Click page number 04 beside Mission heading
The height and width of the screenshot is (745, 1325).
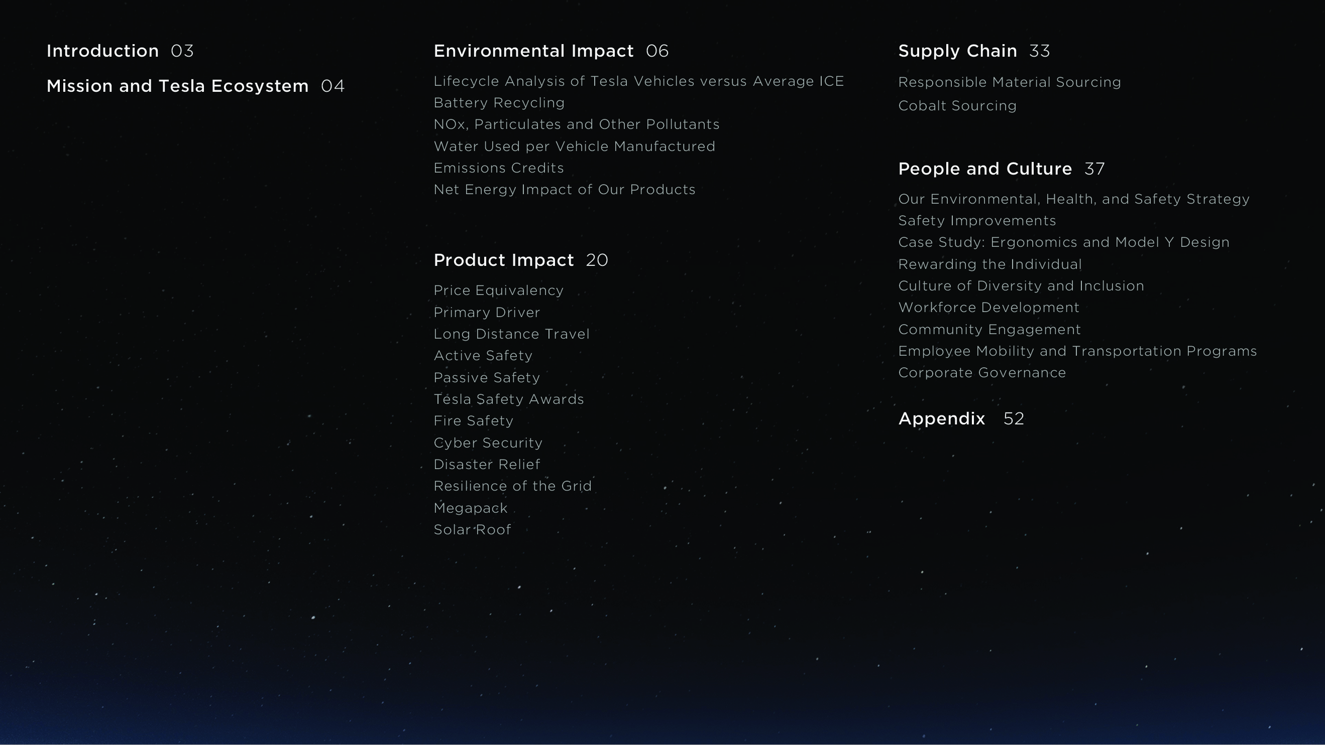333,86
